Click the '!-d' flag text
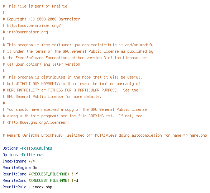Image resolution: width=210 pixels, height=193 pixels. tap(75, 180)
